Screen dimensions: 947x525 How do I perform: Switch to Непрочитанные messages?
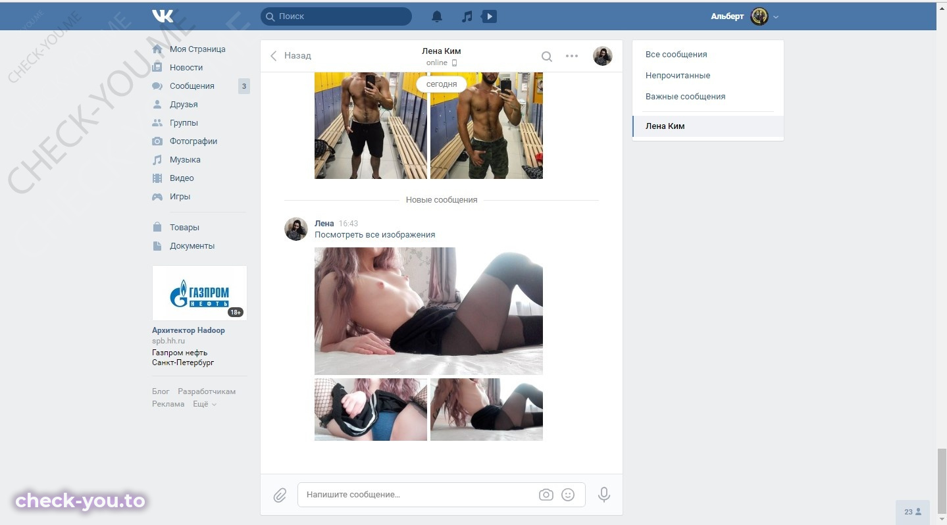click(x=678, y=76)
